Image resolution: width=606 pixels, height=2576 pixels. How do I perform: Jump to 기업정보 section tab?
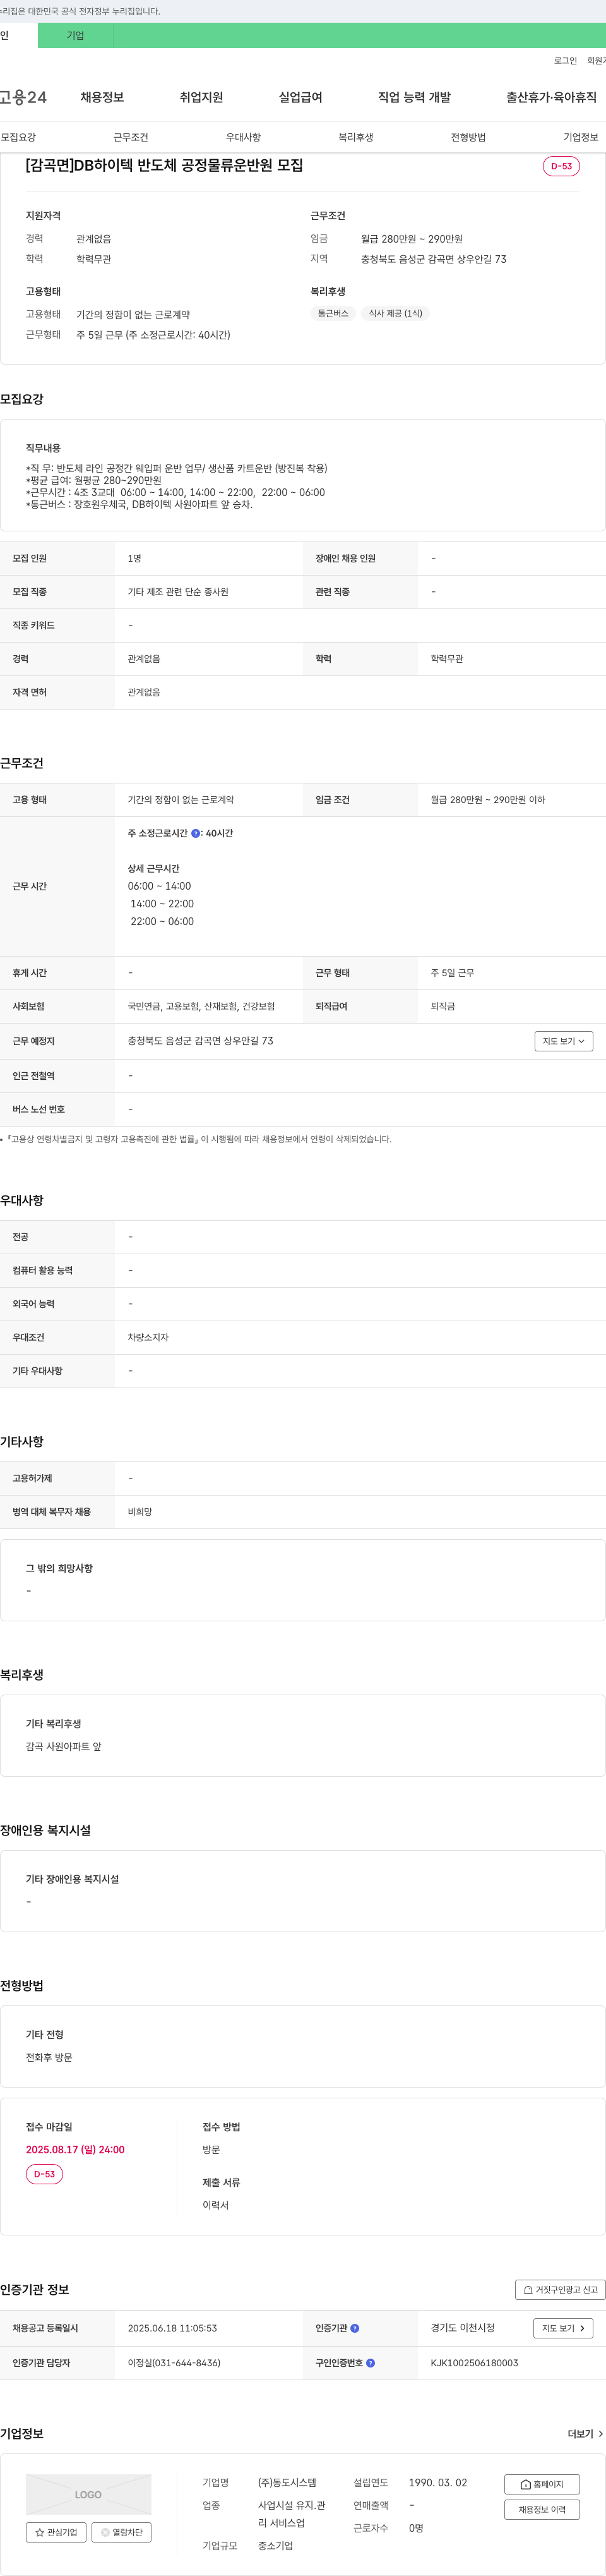pos(581,137)
